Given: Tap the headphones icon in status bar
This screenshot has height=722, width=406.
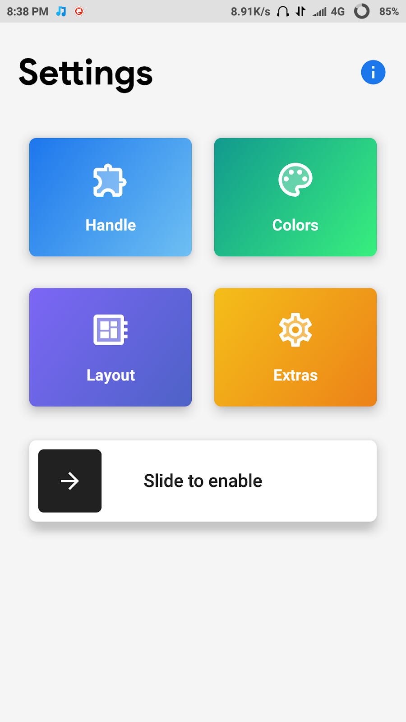Looking at the screenshot, I should (283, 11).
